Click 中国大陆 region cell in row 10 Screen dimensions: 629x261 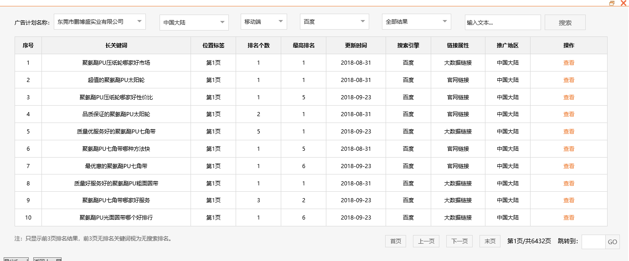508,218
